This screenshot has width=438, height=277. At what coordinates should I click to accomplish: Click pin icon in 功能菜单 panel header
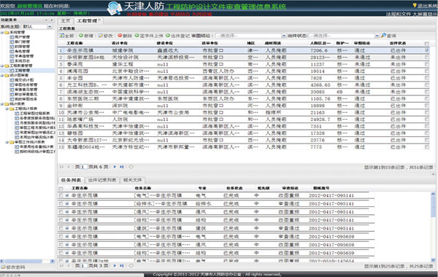51,20
